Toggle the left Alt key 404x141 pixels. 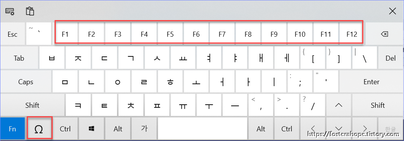pyautogui.click(x=118, y=129)
